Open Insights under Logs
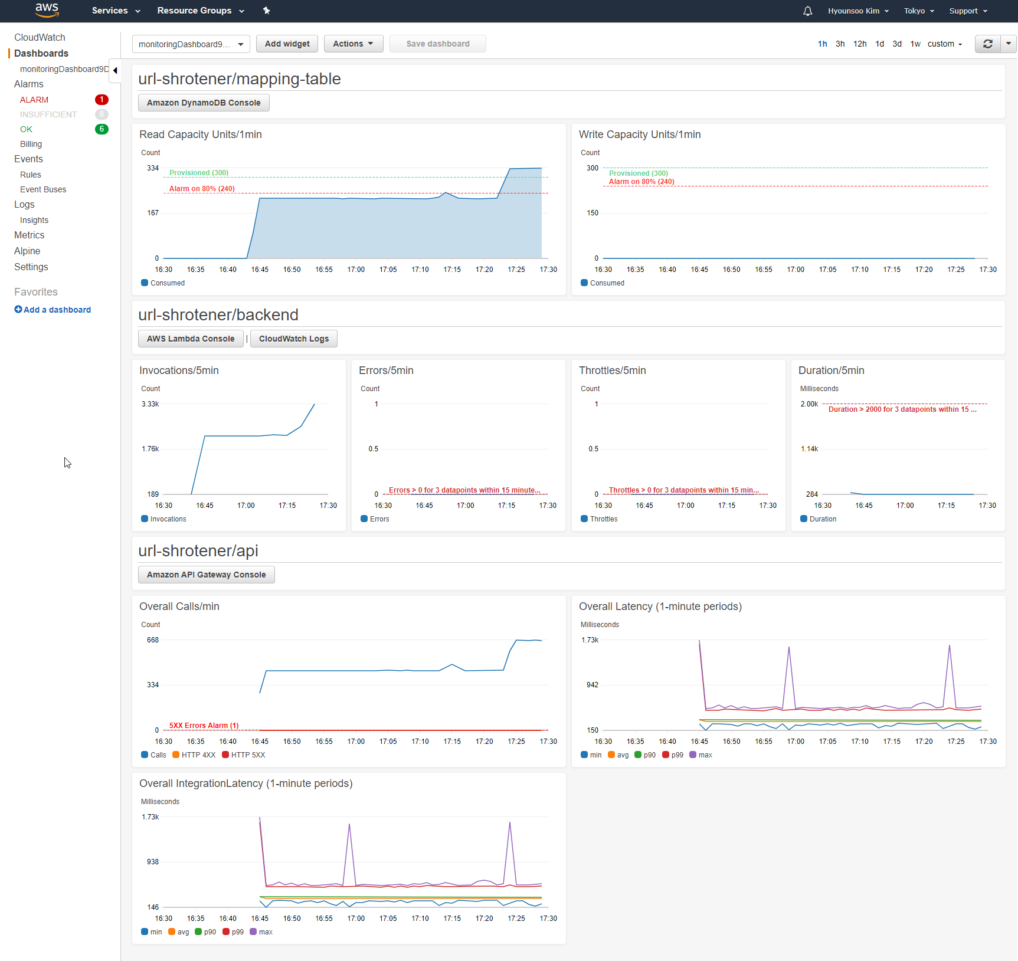The height and width of the screenshot is (961, 1018). (x=34, y=220)
